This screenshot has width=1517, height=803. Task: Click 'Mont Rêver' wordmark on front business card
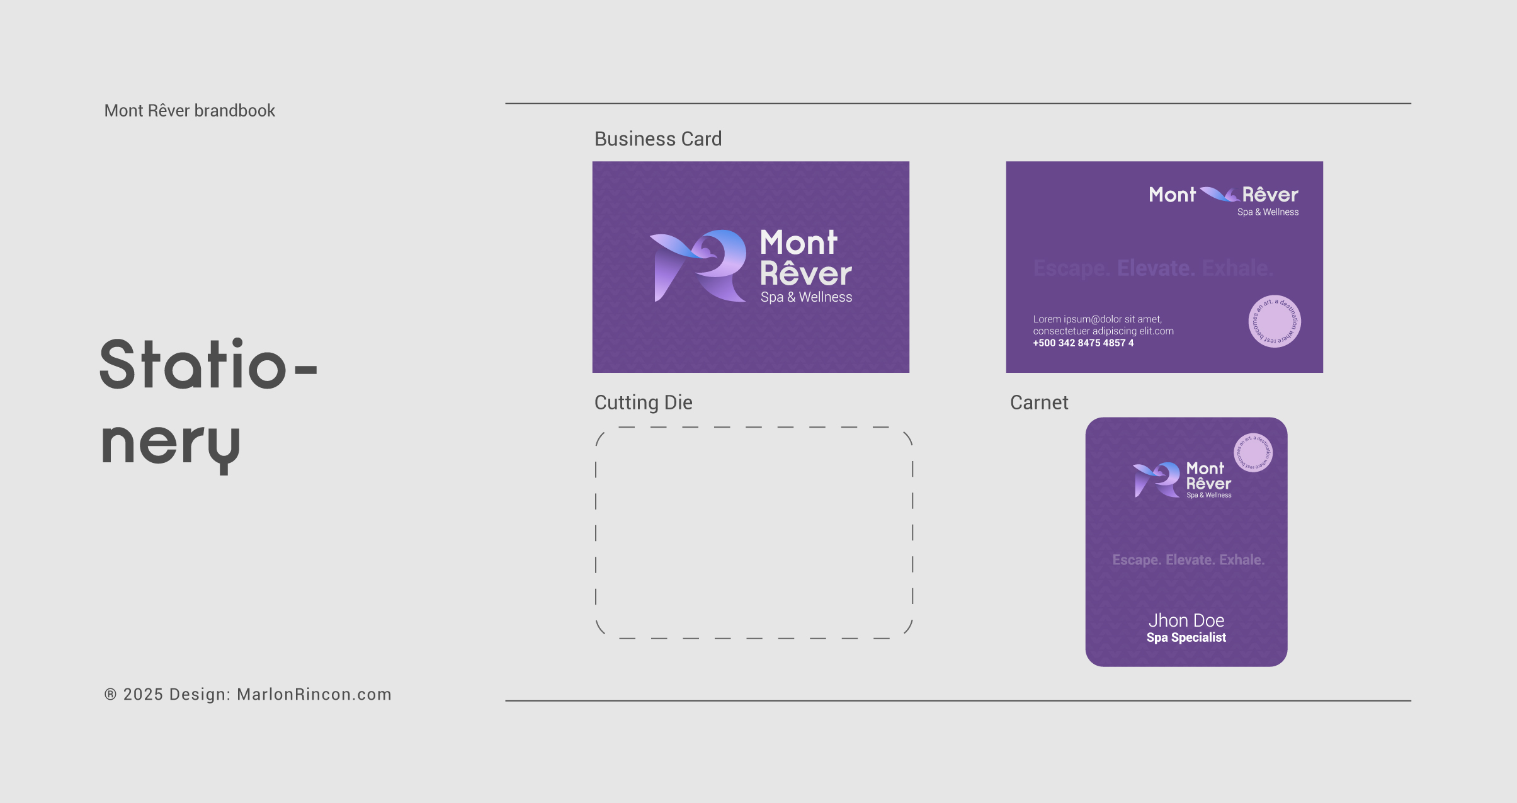805,258
